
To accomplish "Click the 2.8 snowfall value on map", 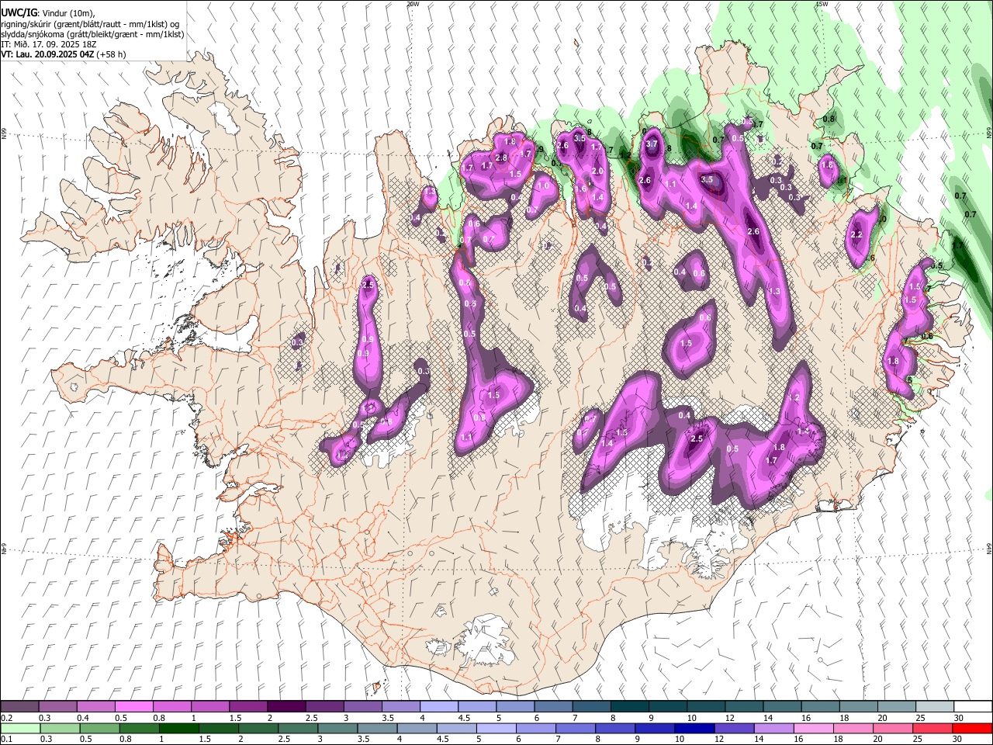I will coord(501,158).
